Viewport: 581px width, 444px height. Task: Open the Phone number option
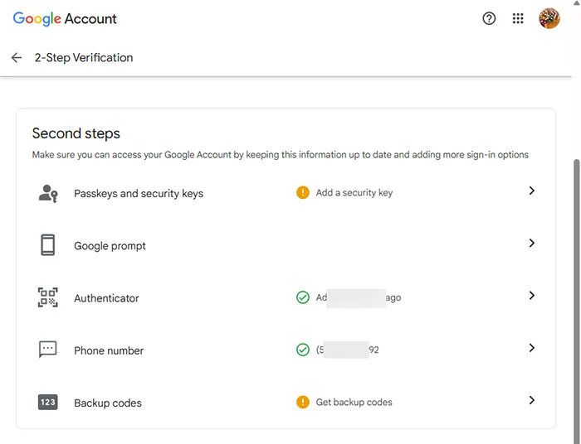tap(286, 350)
